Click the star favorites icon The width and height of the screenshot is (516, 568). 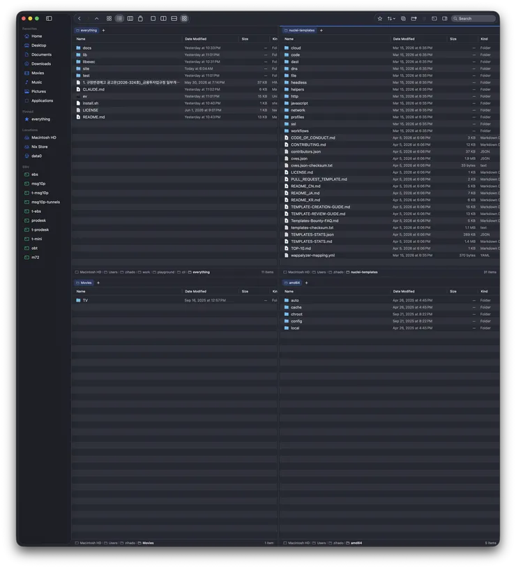[380, 18]
